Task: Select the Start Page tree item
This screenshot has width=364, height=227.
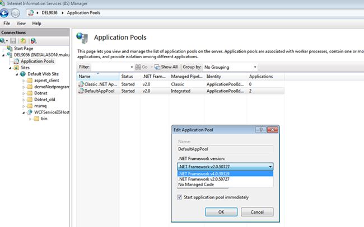Action: coord(24,49)
